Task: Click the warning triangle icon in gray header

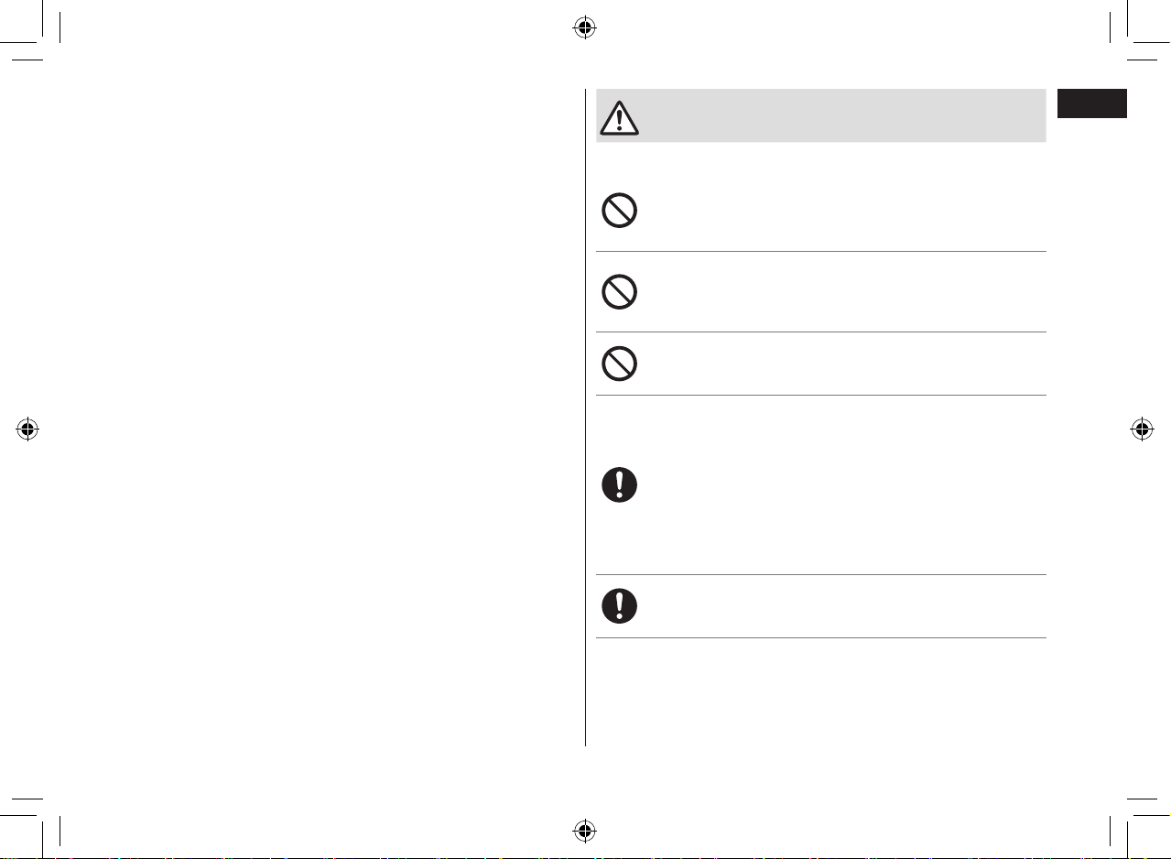Action: pos(619,117)
